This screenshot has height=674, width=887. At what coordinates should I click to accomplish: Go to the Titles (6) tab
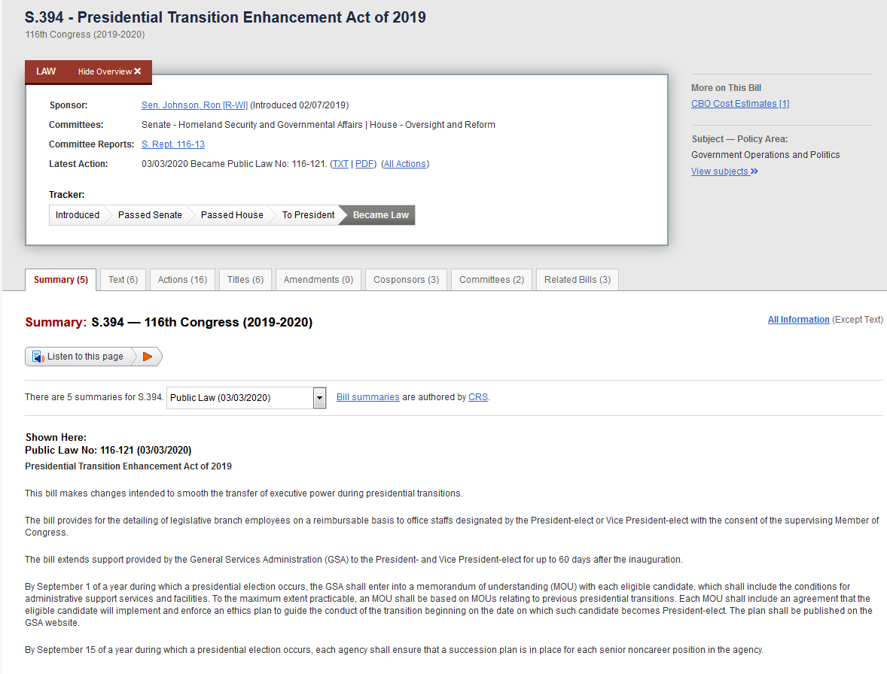click(245, 280)
